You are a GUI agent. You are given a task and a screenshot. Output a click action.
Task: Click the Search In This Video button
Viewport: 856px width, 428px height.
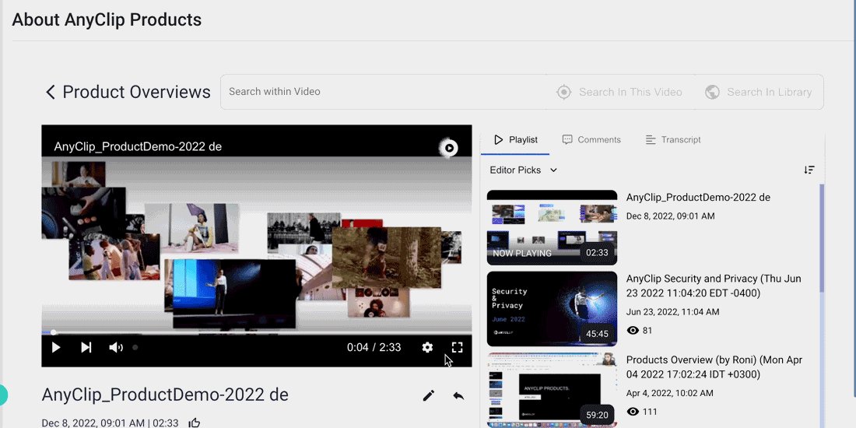pyautogui.click(x=619, y=92)
